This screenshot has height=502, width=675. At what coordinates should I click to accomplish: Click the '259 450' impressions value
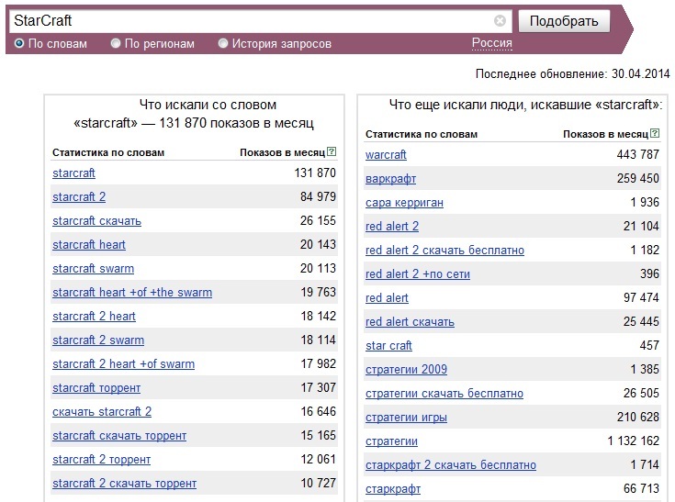638,179
